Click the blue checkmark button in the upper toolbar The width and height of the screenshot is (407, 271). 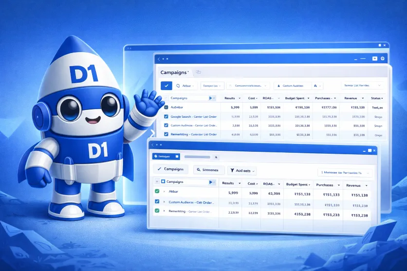pyautogui.click(x=166, y=86)
